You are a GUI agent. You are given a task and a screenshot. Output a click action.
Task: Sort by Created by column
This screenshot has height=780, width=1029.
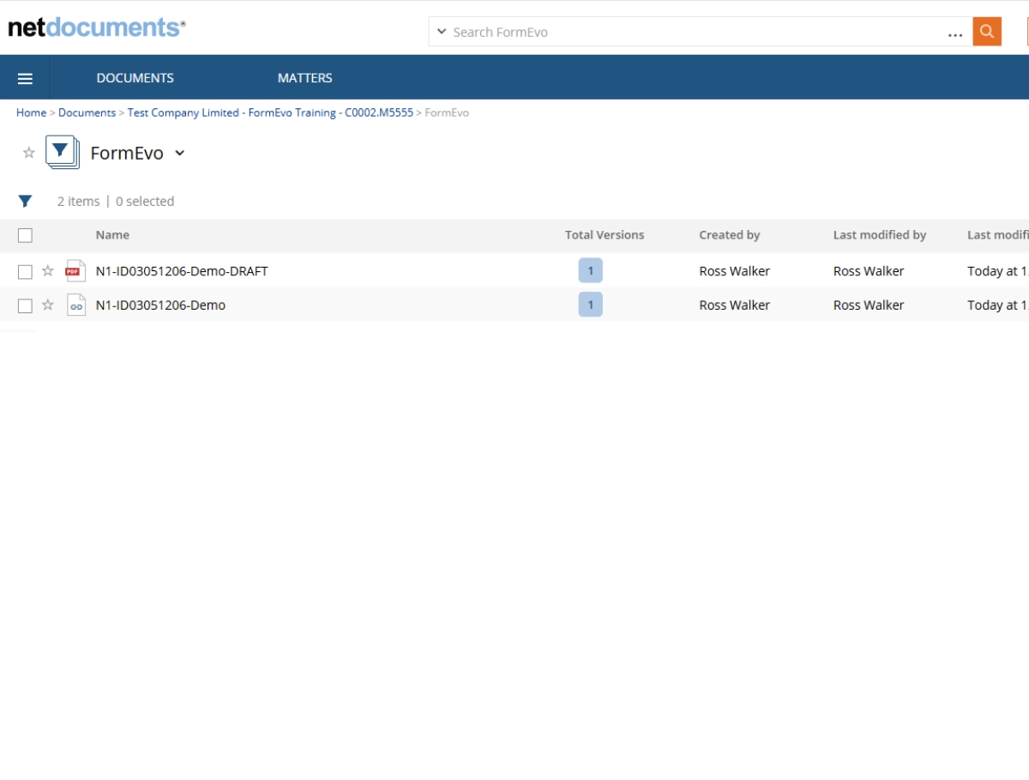(729, 235)
